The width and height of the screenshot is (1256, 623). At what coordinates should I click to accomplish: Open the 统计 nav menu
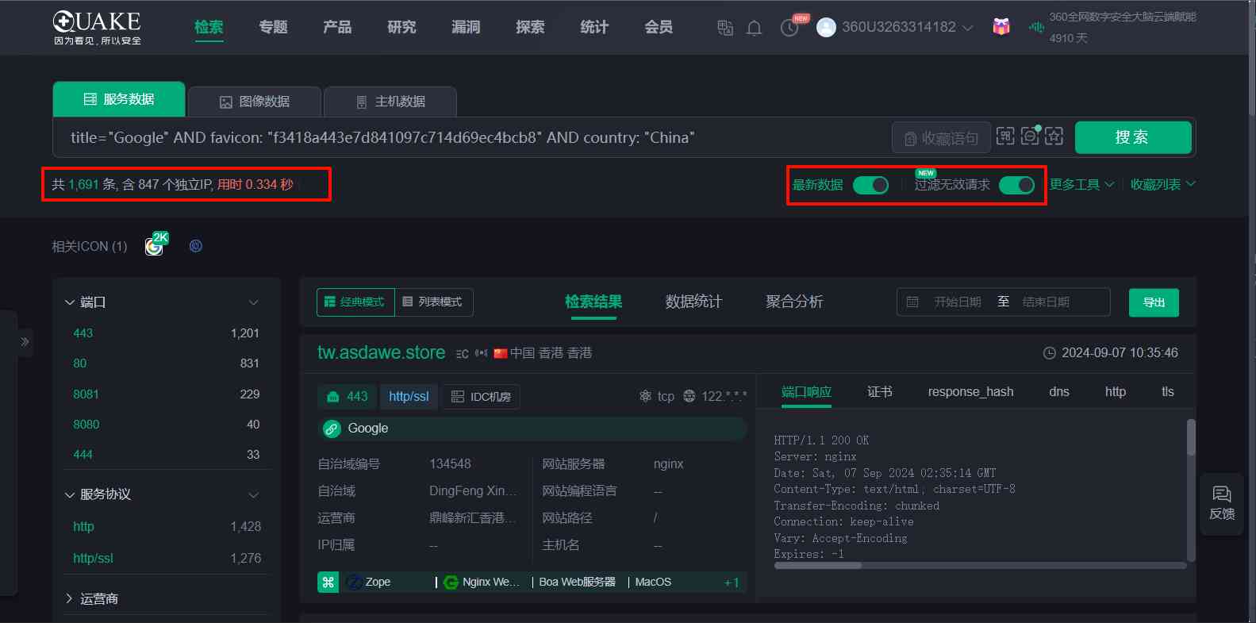594,27
